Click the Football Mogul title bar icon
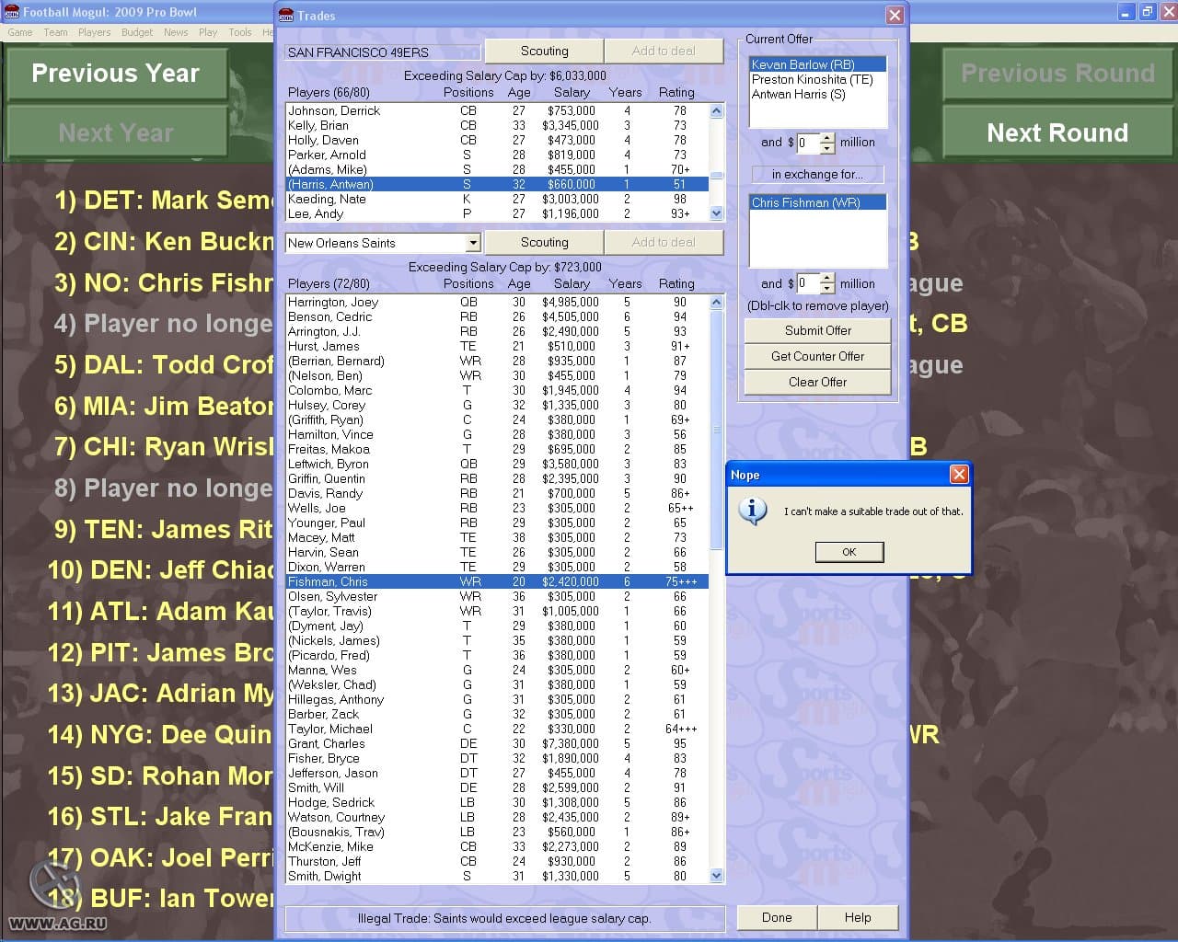Viewport: 1178px width, 942px height. 11,12
